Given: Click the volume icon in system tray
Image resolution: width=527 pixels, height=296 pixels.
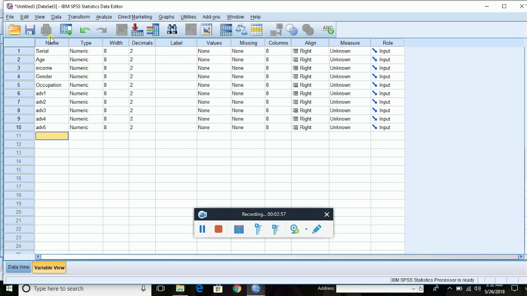Looking at the screenshot, I should coord(478,289).
